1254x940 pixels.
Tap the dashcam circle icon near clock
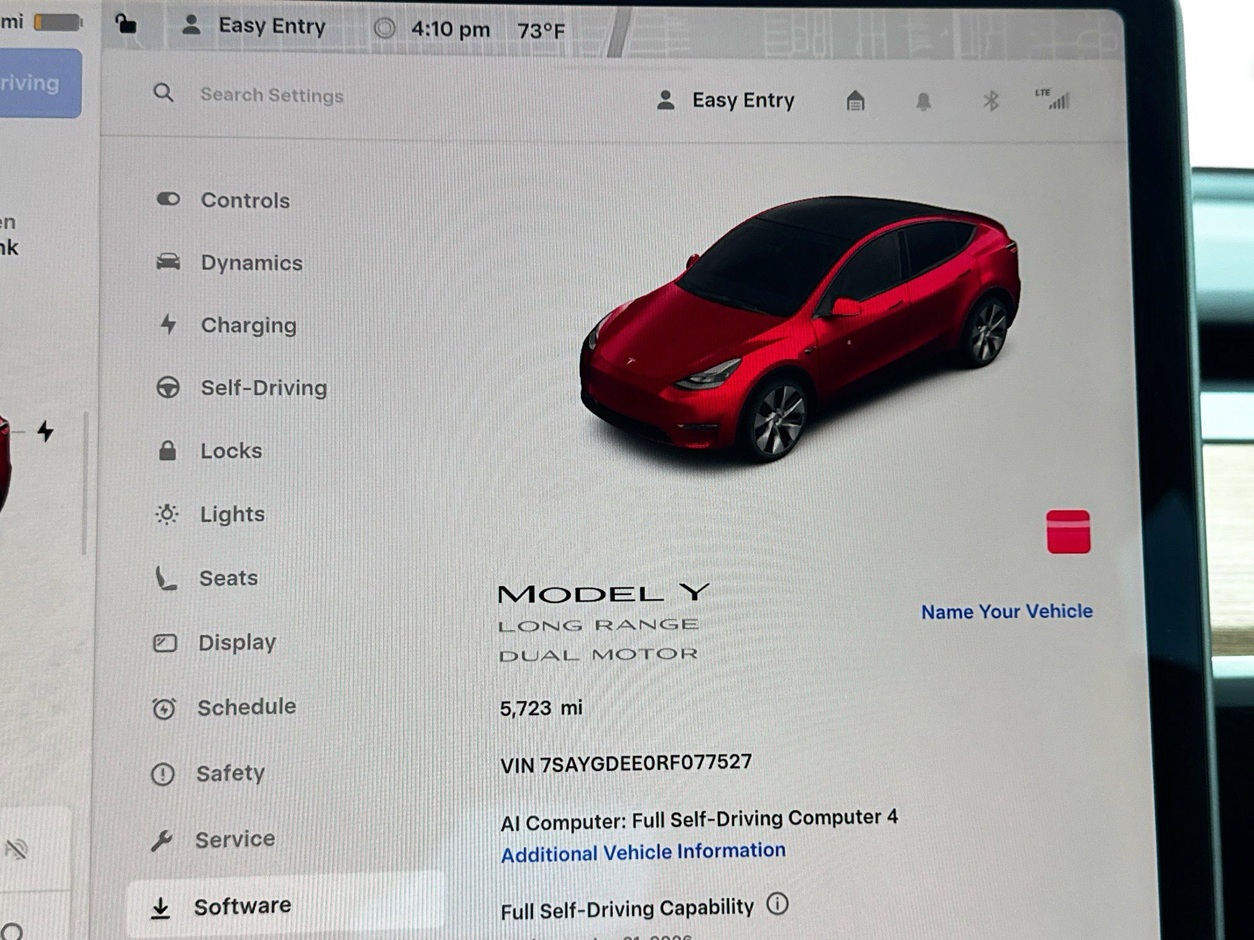385,28
